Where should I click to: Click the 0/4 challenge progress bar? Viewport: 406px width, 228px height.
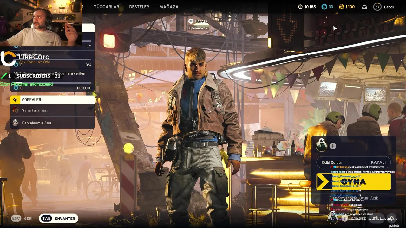52,60
